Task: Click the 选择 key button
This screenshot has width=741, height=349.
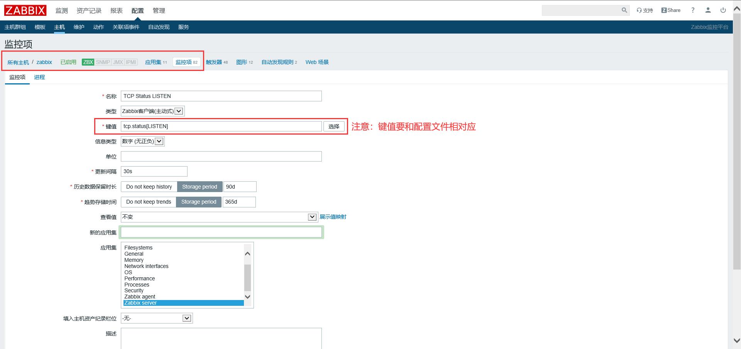Action: tap(334, 126)
